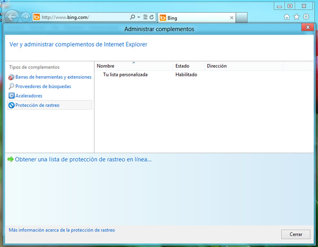
Task: Click the Cerrar button
Action: pos(296,234)
